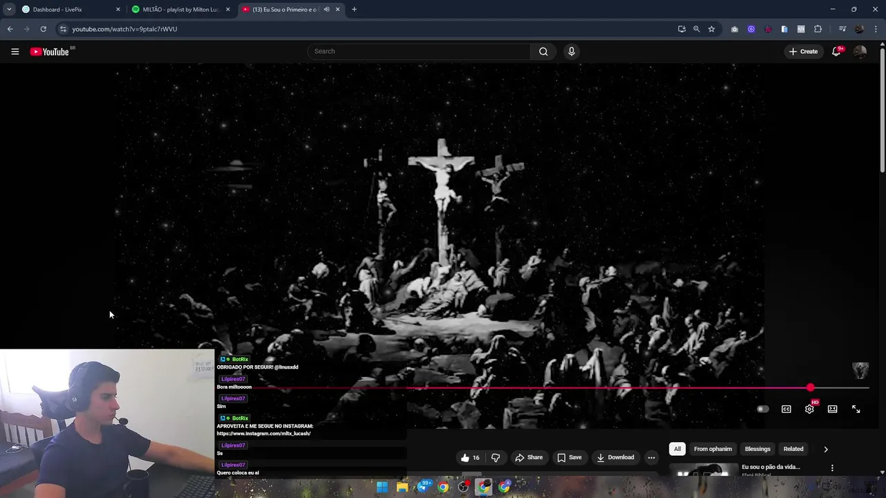This screenshot has width=886, height=498.
Task: Open more actions ellipsis beside Download
Action: click(x=651, y=457)
